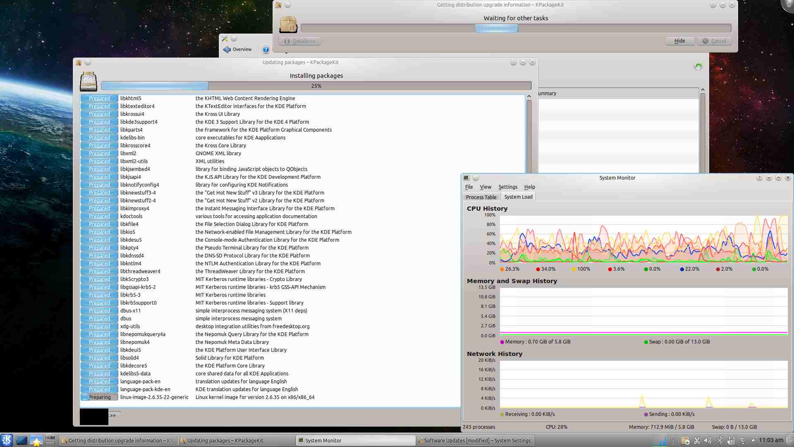794x447 pixels.
Task: Switch to Software Updates window in taskbar
Action: [474, 440]
